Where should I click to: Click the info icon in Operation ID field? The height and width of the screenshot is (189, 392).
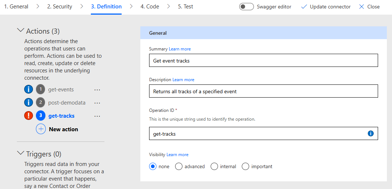(x=370, y=134)
